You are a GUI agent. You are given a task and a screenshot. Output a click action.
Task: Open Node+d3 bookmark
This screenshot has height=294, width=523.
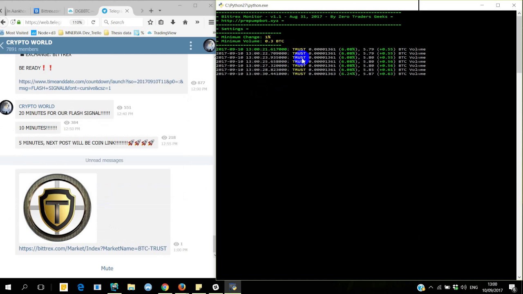coord(43,33)
